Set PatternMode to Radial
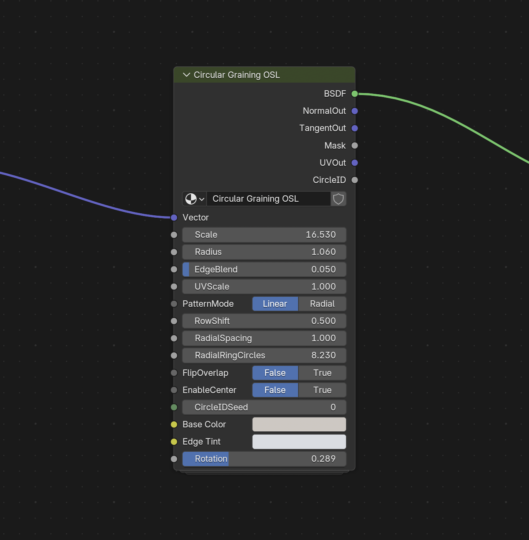 click(x=322, y=304)
